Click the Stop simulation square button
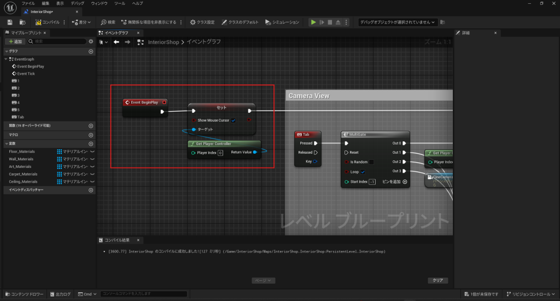Screen dimensions: 560x301 click(x=330, y=22)
